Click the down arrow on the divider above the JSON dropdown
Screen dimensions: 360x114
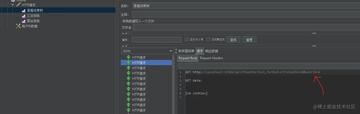coord(126,46)
